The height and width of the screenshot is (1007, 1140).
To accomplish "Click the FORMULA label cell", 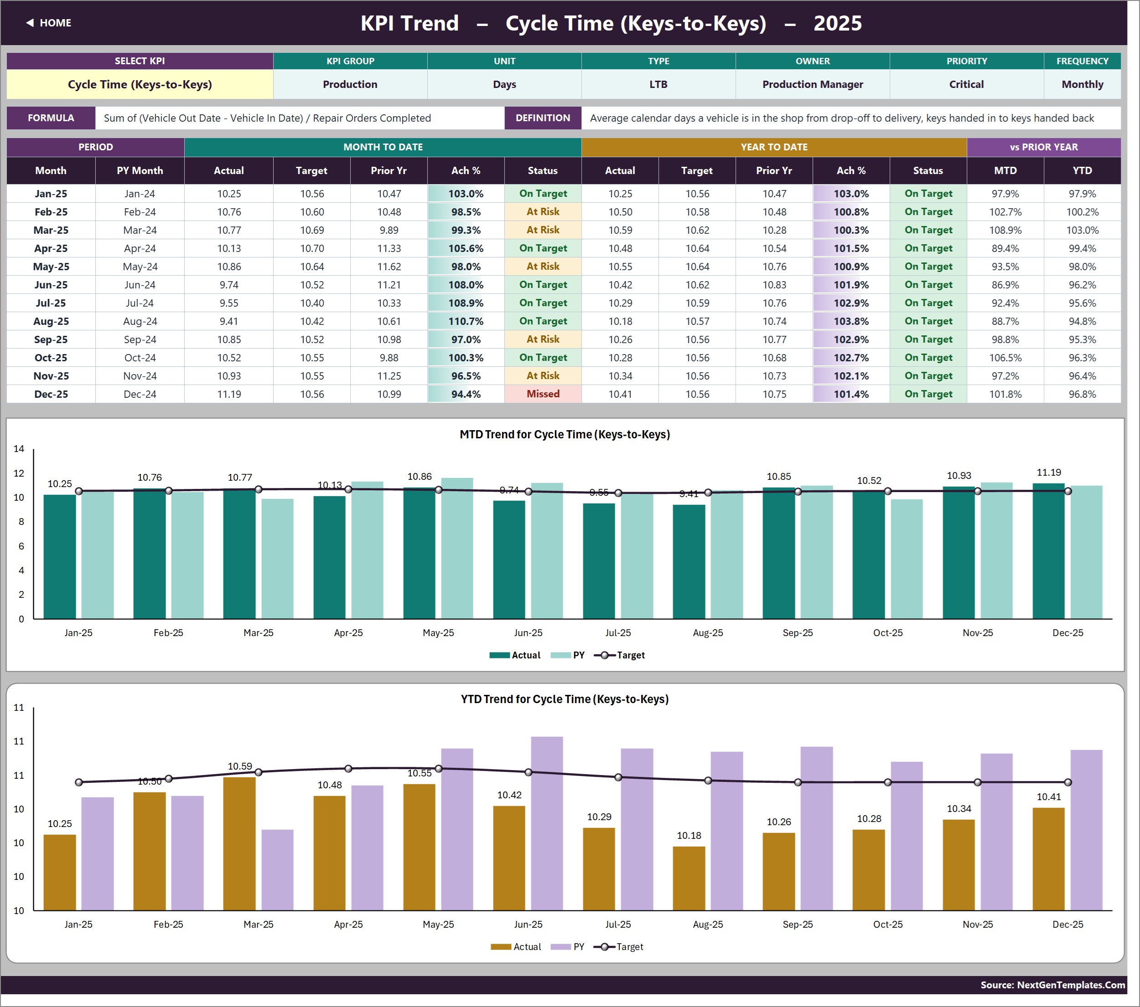I will click(51, 118).
